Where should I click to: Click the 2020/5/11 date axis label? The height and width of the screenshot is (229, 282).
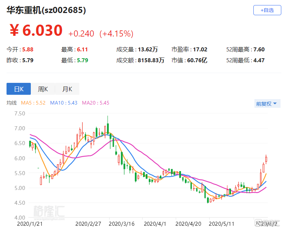point(221,224)
